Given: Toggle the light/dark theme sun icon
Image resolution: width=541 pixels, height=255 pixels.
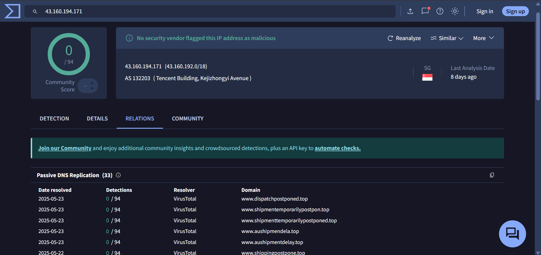Looking at the screenshot, I should pyautogui.click(x=455, y=11).
